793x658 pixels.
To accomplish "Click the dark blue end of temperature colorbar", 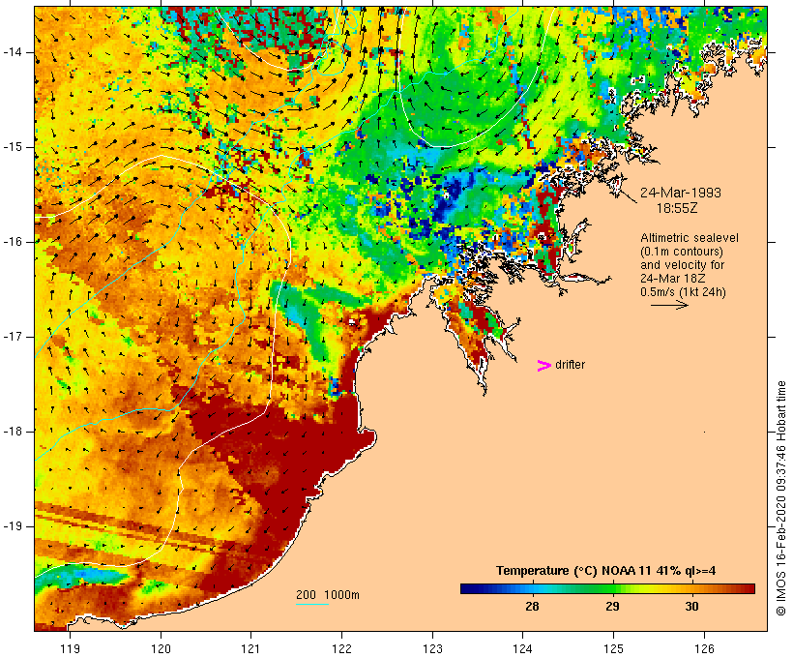I will pos(468,588).
